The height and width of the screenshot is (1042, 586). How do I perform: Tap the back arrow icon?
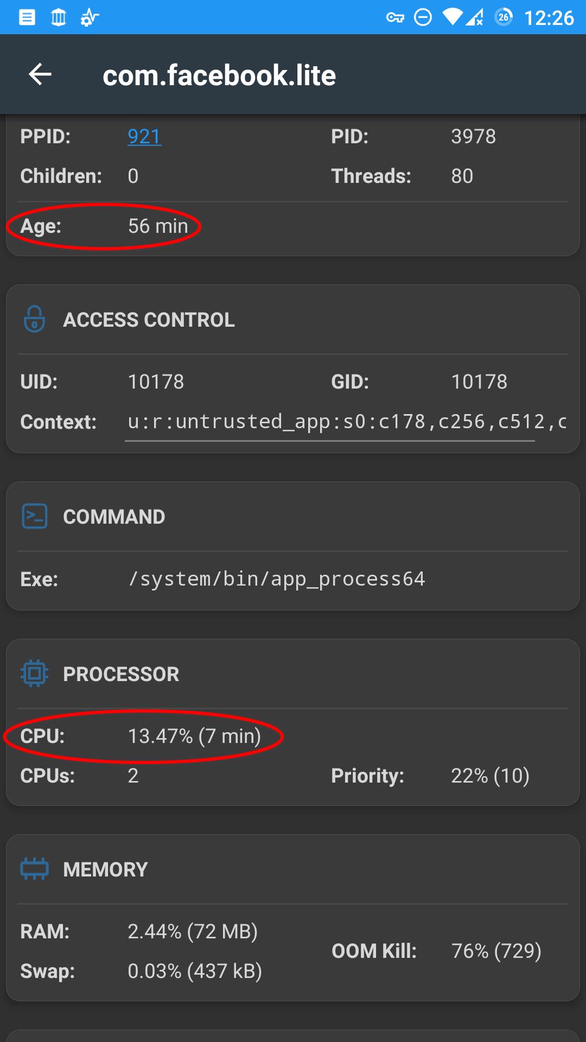40,74
